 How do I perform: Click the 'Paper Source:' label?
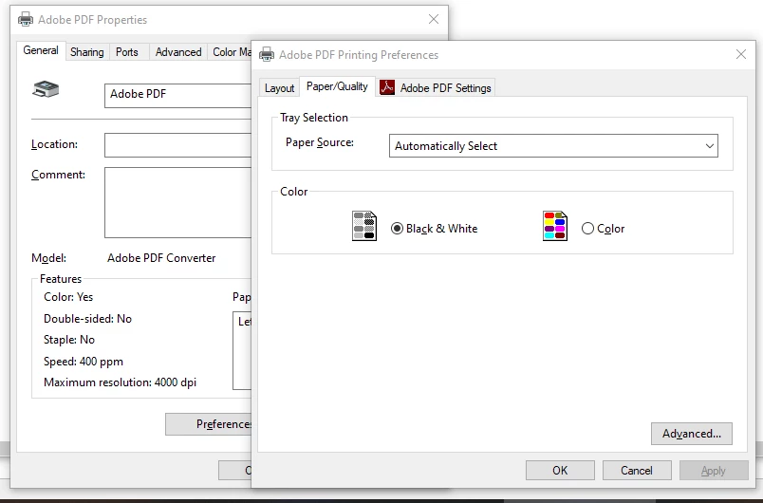point(320,142)
